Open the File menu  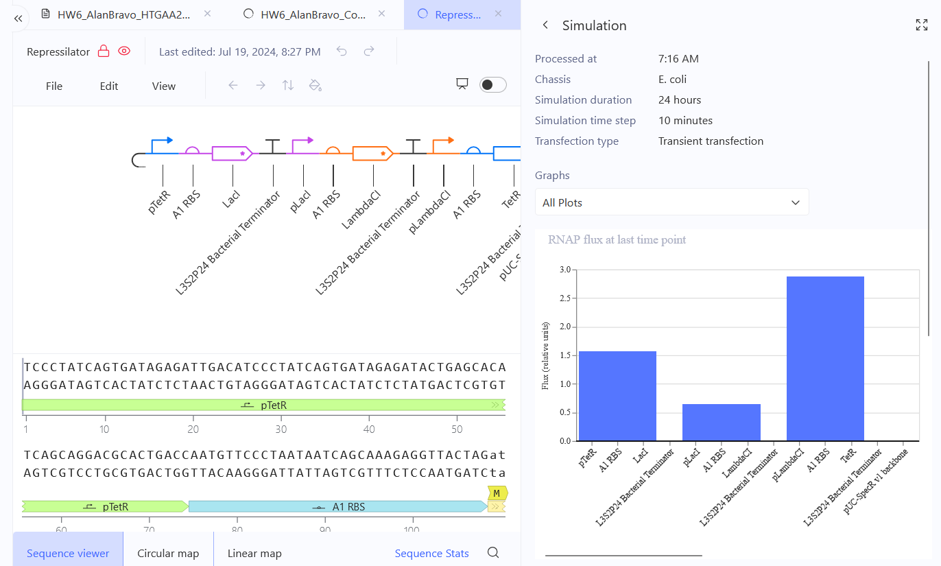tap(54, 86)
